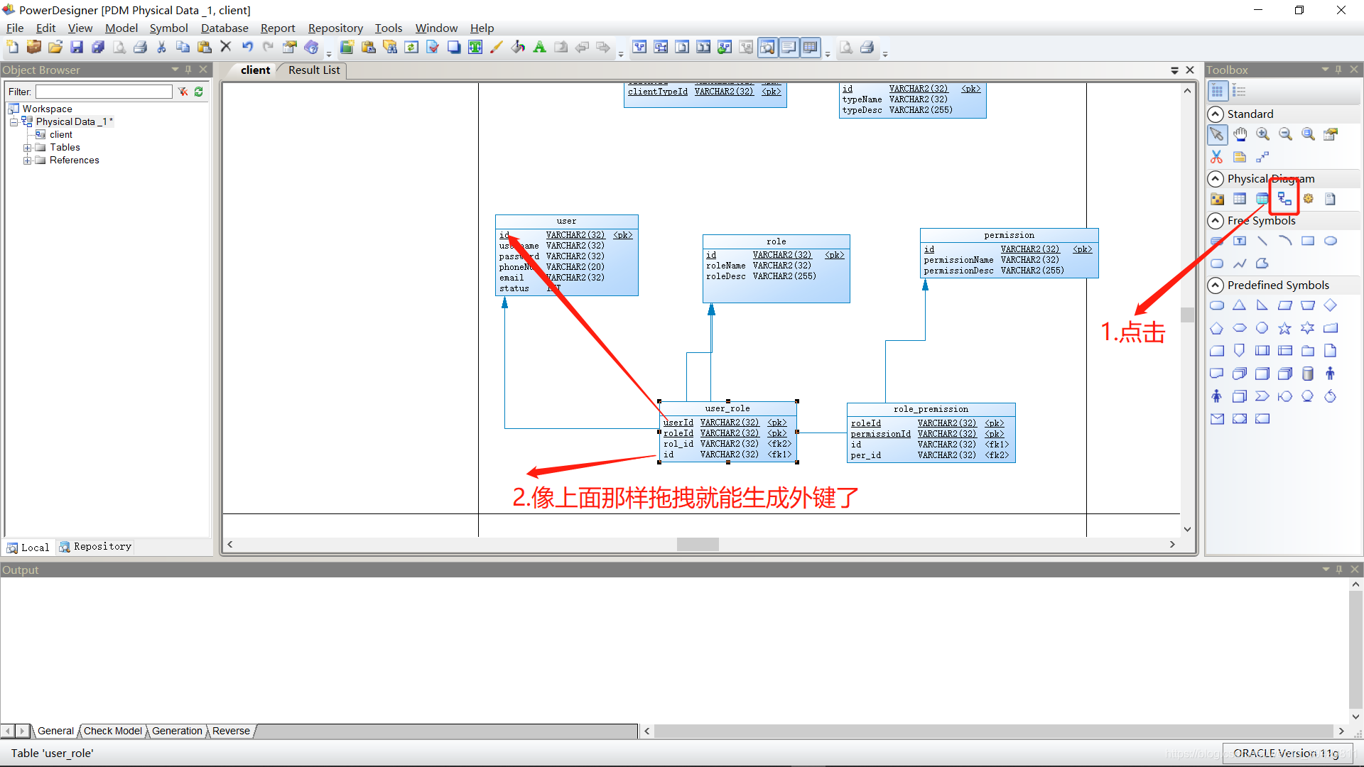Switch Toolbox to list view

[x=1240, y=91]
